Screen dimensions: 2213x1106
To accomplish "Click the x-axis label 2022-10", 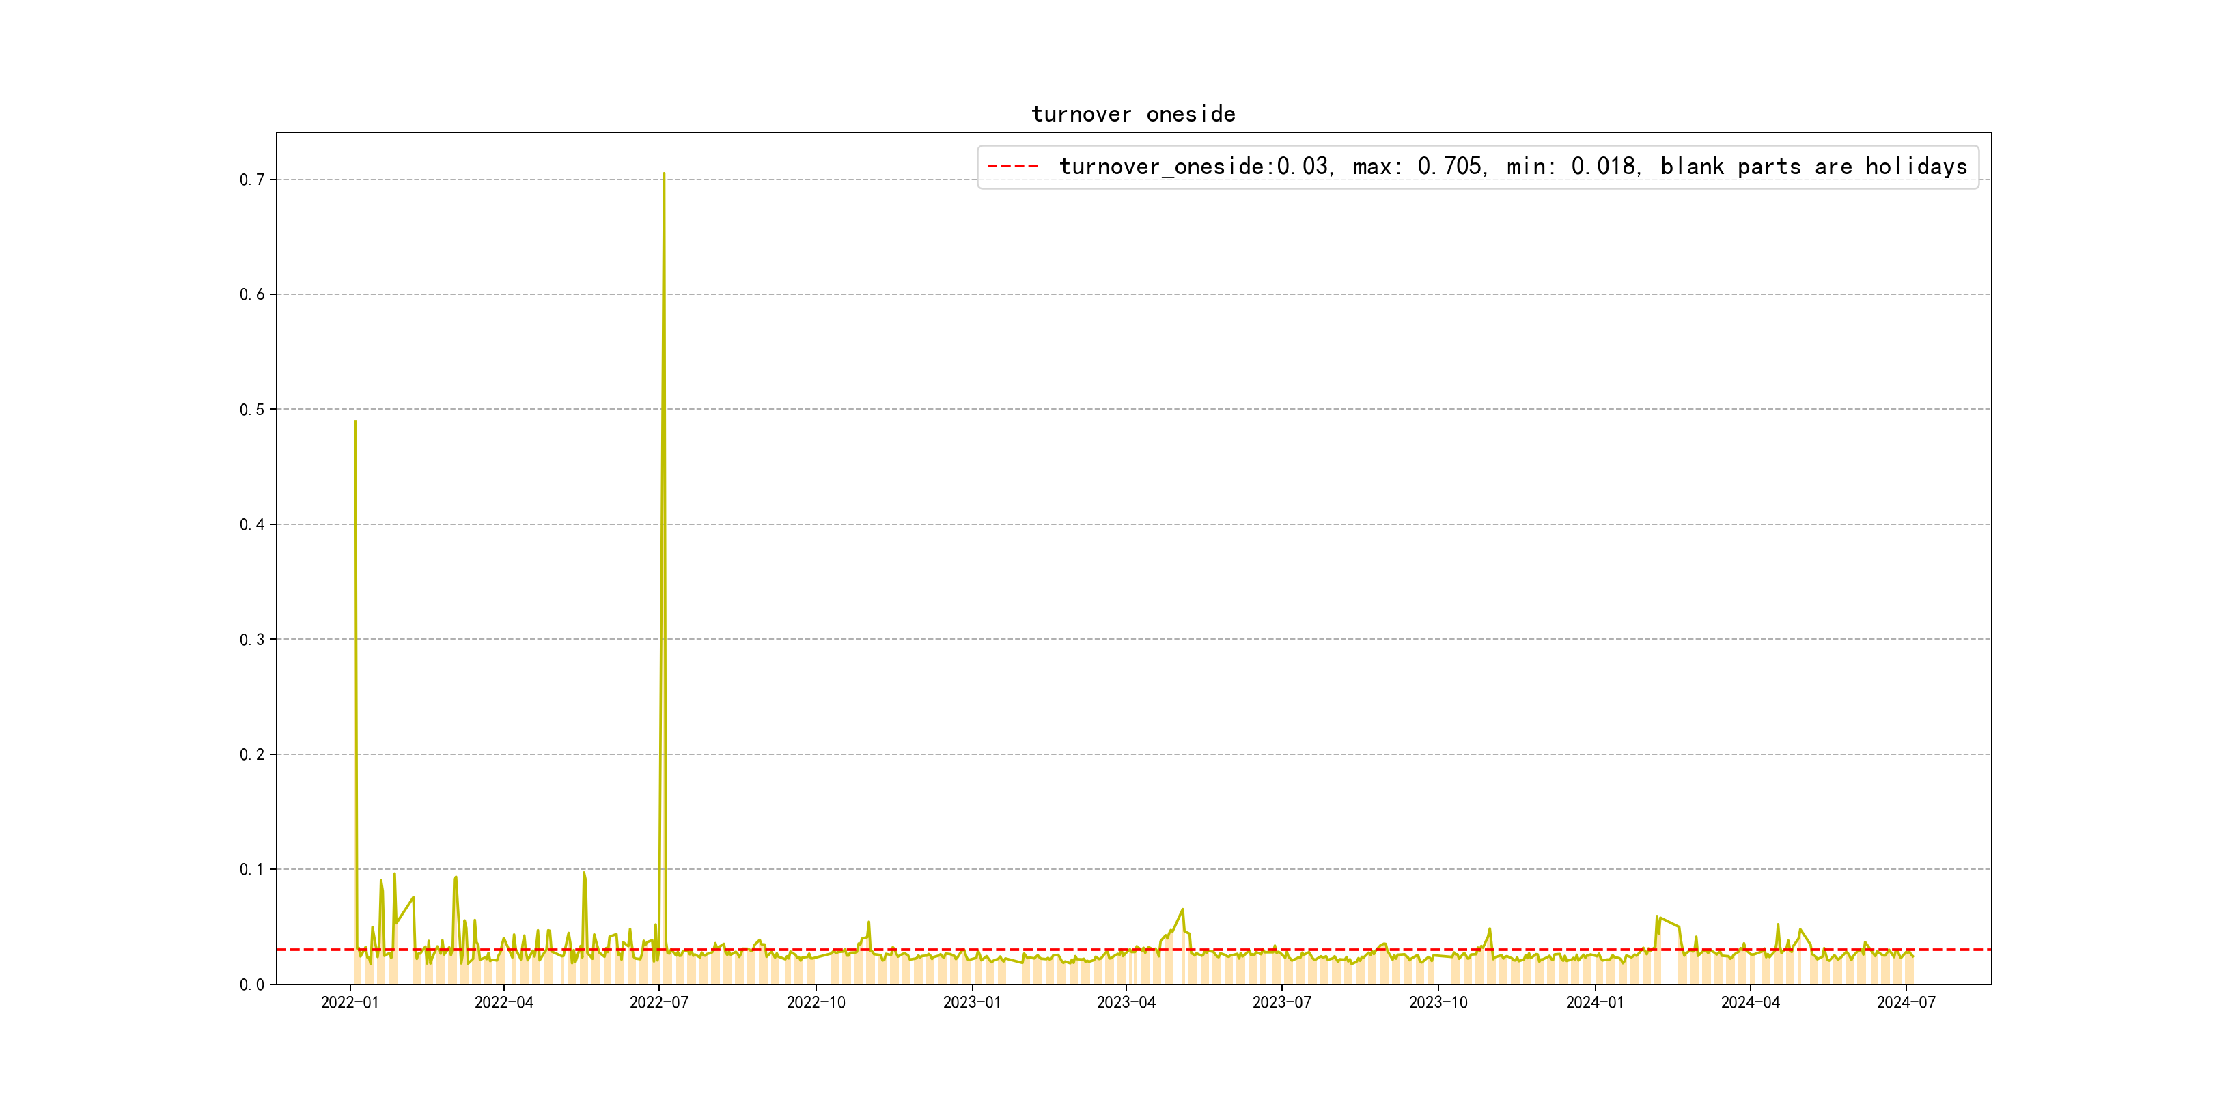I will [816, 1003].
